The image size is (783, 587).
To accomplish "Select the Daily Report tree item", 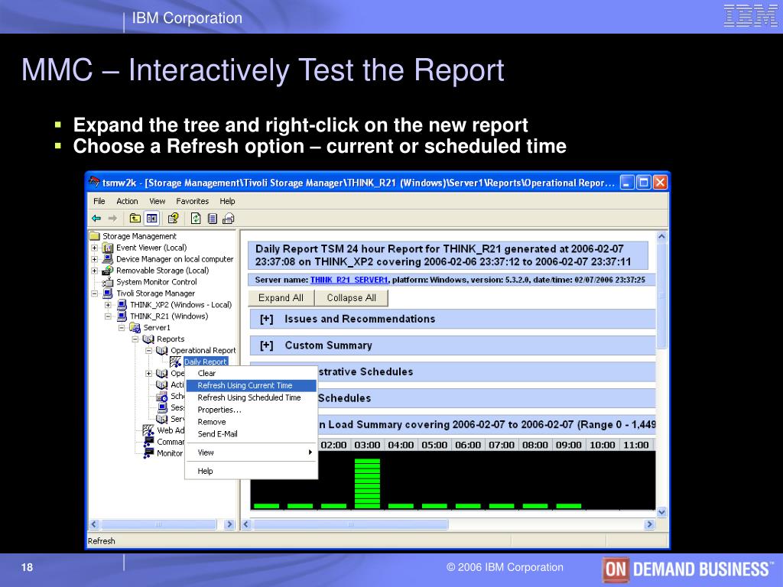I will [x=205, y=362].
